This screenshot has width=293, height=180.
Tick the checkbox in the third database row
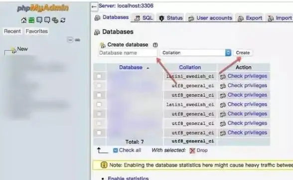pyautogui.click(x=99, y=95)
